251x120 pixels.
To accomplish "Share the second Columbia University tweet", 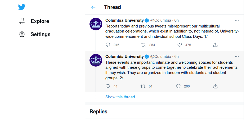I will click(x=215, y=86).
